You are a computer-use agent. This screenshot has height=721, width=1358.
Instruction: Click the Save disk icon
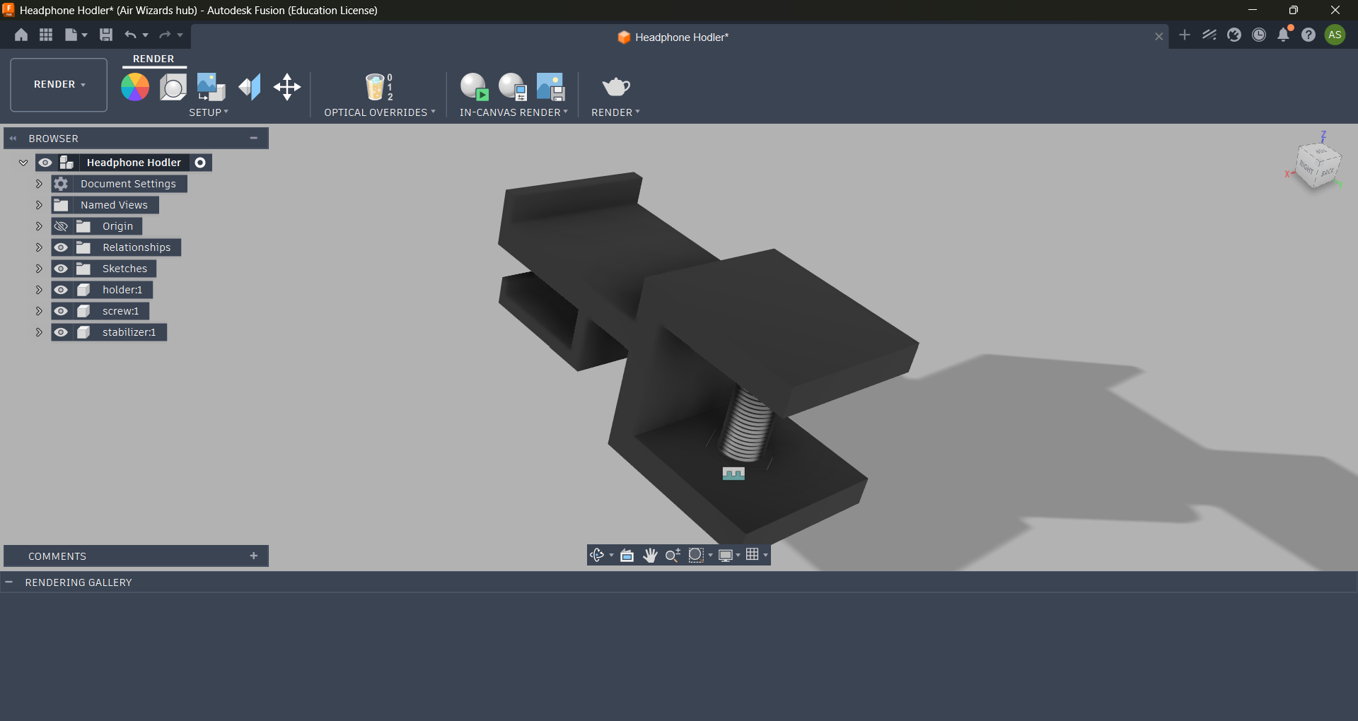[x=106, y=35]
